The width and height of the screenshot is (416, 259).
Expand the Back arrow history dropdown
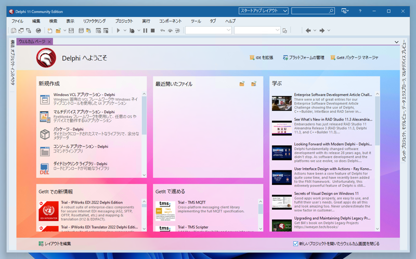[x=315, y=31]
